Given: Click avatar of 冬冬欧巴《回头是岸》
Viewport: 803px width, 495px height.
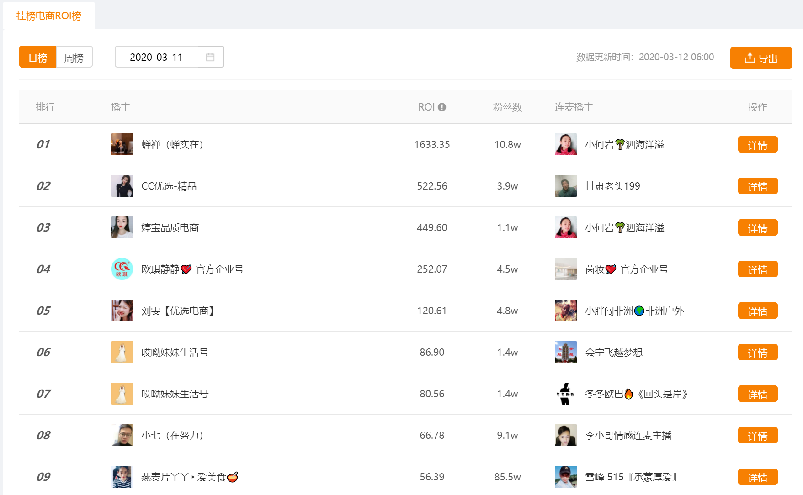Looking at the screenshot, I should pyautogui.click(x=566, y=394).
